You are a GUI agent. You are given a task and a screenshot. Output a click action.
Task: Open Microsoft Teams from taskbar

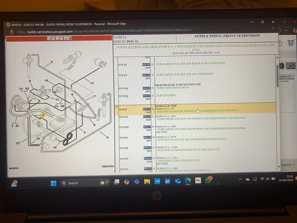click(137, 182)
